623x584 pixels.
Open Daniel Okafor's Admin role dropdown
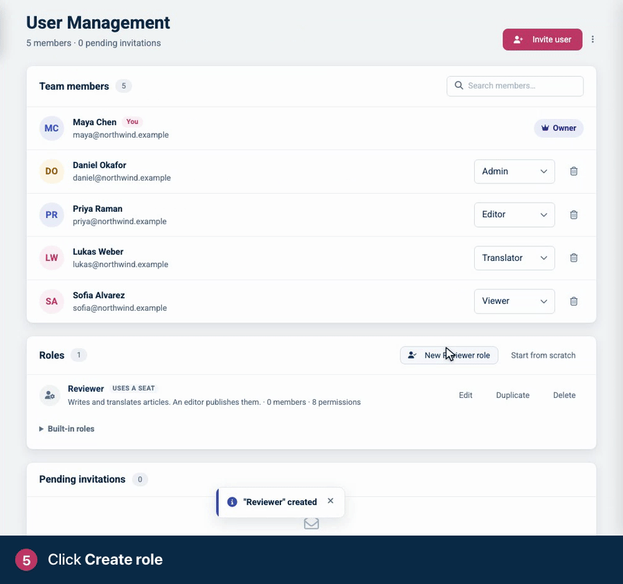click(514, 171)
